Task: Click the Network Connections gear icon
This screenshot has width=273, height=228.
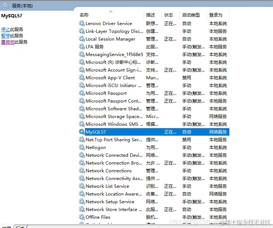Action: click(82, 170)
